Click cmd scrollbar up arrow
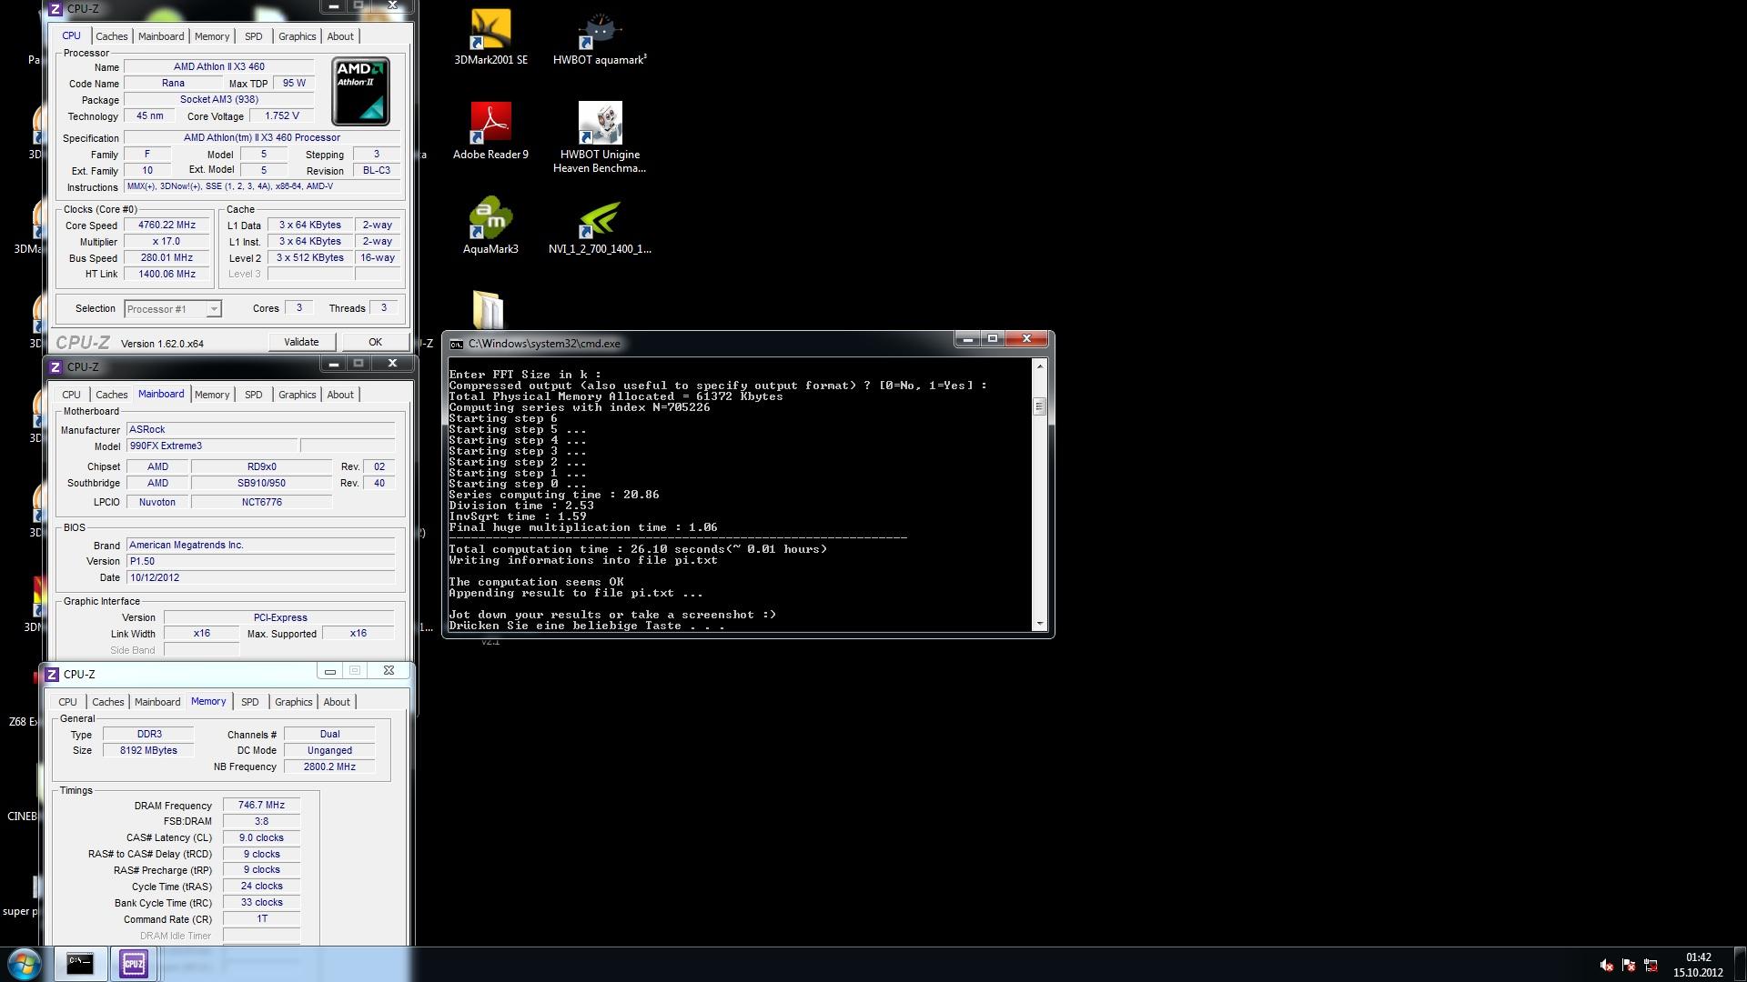 (x=1040, y=366)
